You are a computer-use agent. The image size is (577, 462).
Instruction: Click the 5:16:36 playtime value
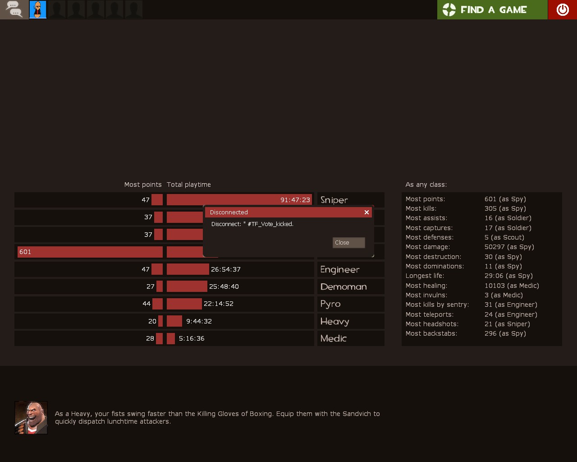(x=192, y=338)
